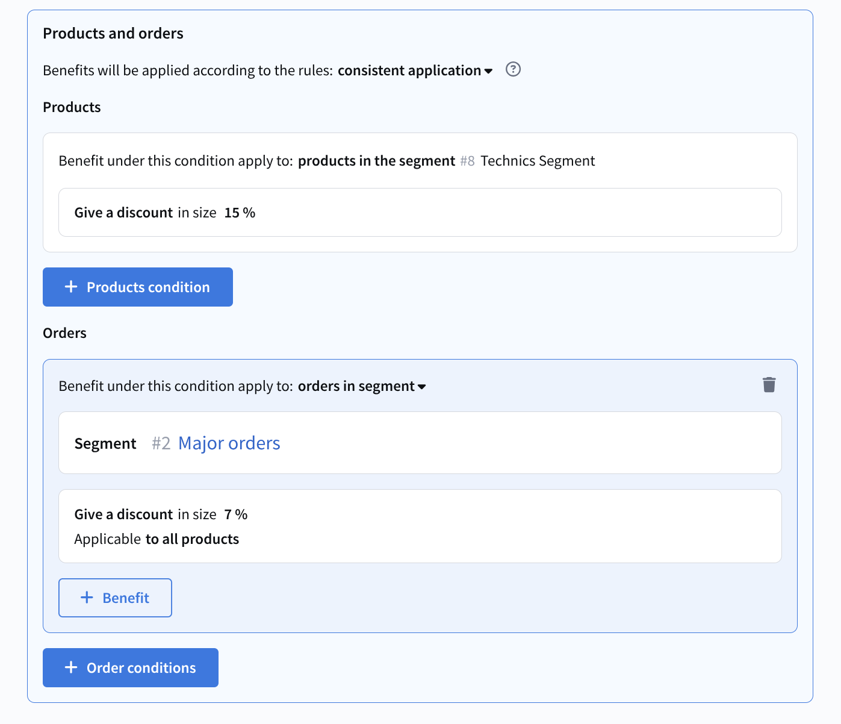Open the Major orders segment link

[x=229, y=443]
